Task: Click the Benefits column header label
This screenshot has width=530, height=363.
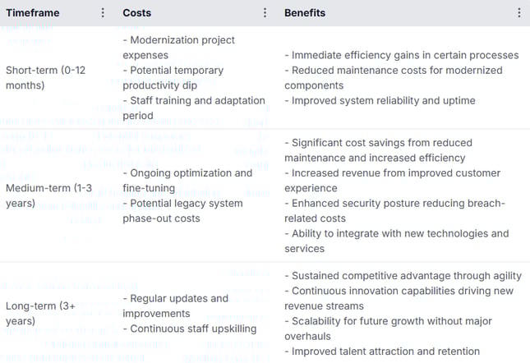Action: pos(305,13)
